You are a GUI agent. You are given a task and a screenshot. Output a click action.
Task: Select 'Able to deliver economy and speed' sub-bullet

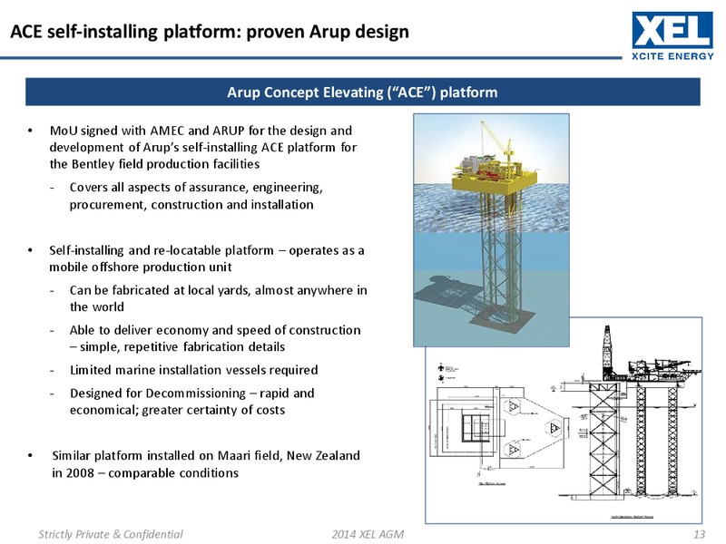[215, 338]
